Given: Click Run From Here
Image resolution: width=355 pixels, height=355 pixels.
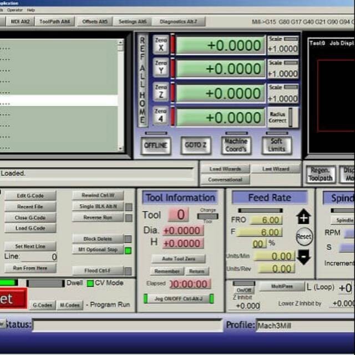Looking at the screenshot, I should point(31,268).
